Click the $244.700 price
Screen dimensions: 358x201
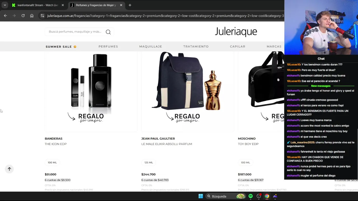click(148, 174)
